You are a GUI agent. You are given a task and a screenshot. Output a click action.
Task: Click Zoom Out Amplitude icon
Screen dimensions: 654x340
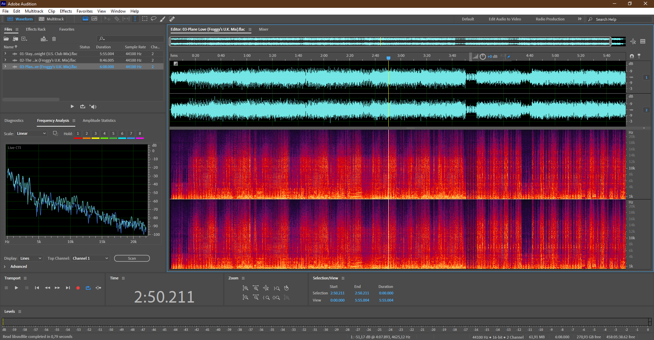[245, 297]
